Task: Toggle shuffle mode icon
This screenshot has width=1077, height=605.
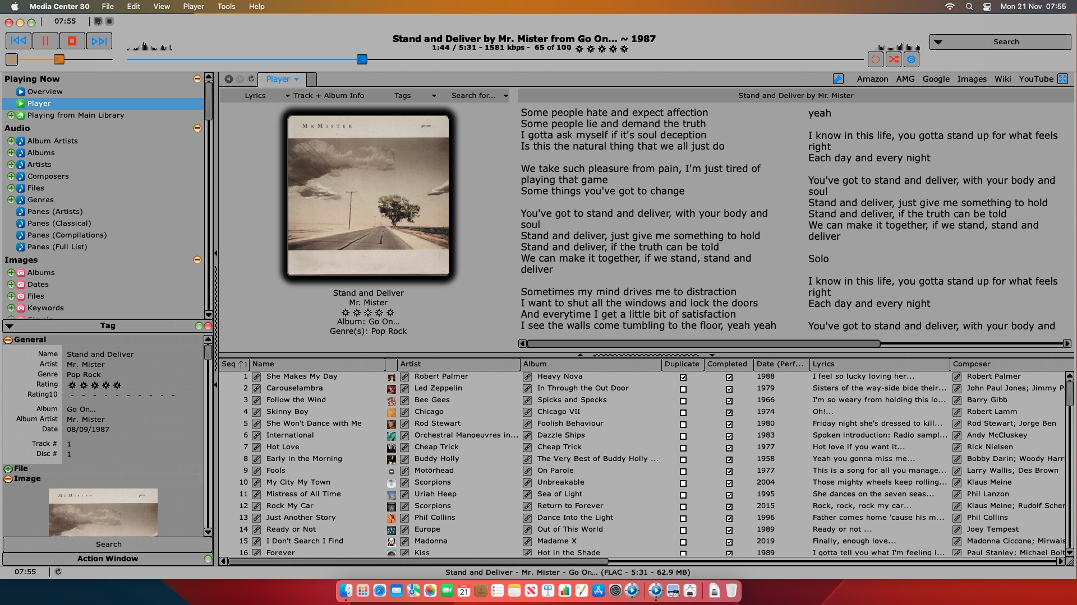Action: (x=894, y=59)
